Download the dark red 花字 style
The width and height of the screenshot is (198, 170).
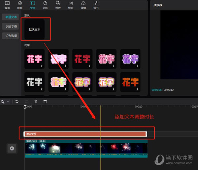89,66
